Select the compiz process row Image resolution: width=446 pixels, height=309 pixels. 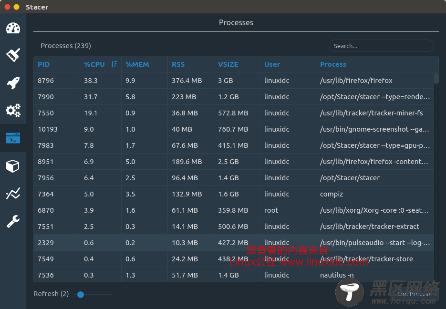pos(234,194)
